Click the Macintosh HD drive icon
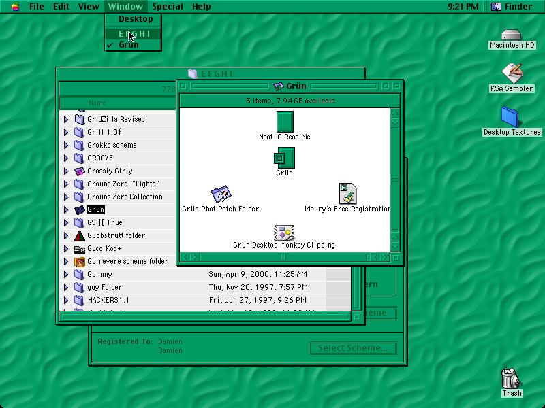 pos(512,35)
